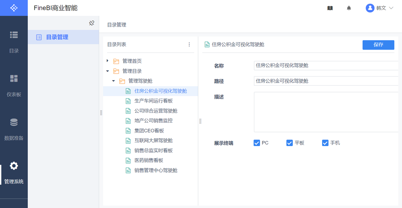The height and width of the screenshot is (208, 402).
Task: Unpin the side navigation panel
Action: pos(92,23)
